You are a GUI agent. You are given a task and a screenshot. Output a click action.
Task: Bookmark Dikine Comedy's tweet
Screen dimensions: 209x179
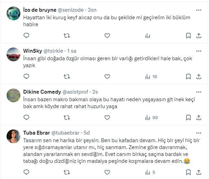point(188,117)
